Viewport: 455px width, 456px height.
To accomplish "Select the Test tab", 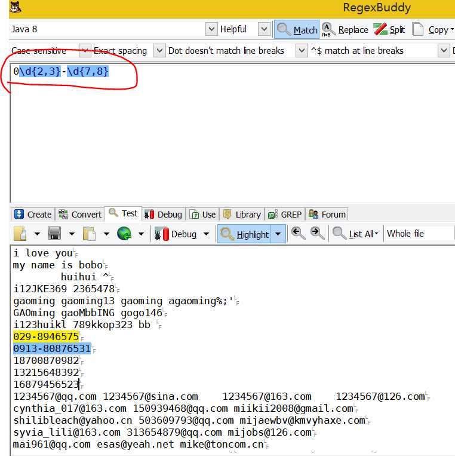I will pyautogui.click(x=123, y=214).
